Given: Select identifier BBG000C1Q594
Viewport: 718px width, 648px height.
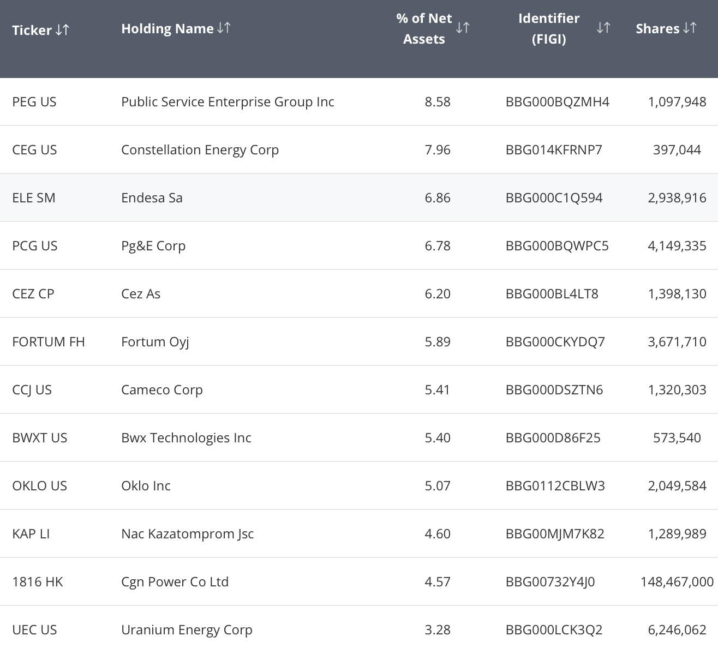Looking at the screenshot, I should (554, 198).
